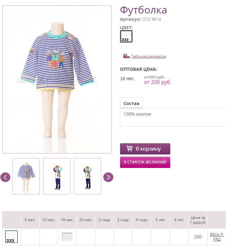Add item with В корзину button
Viewport: 226px width, 249px height.
point(145,149)
